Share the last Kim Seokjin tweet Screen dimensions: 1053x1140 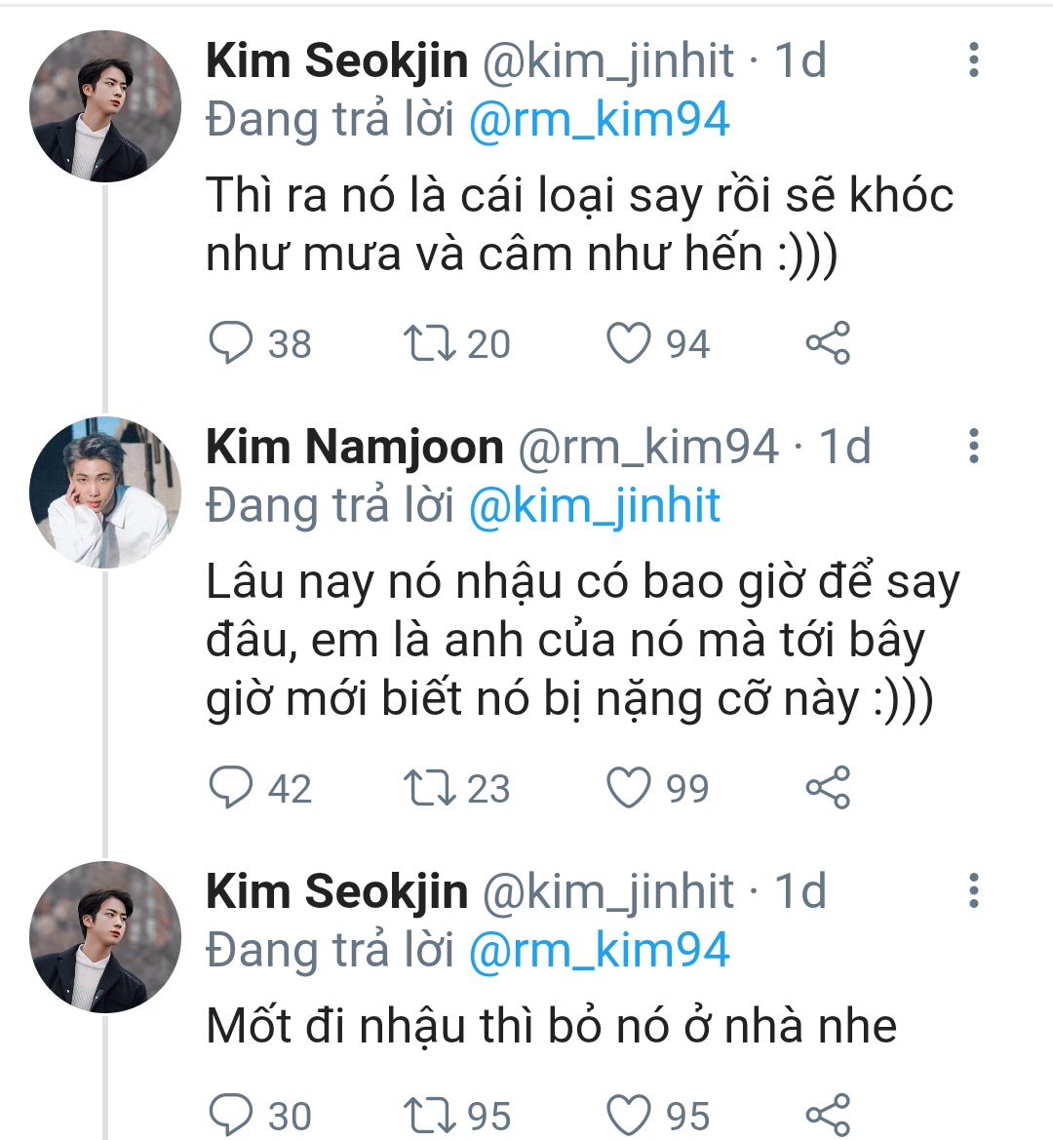pos(828,1116)
